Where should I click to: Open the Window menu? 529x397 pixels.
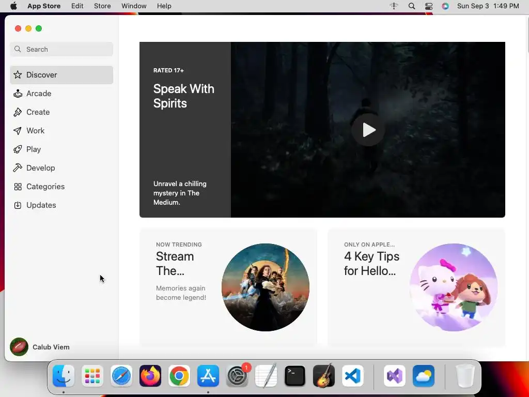tap(134, 6)
